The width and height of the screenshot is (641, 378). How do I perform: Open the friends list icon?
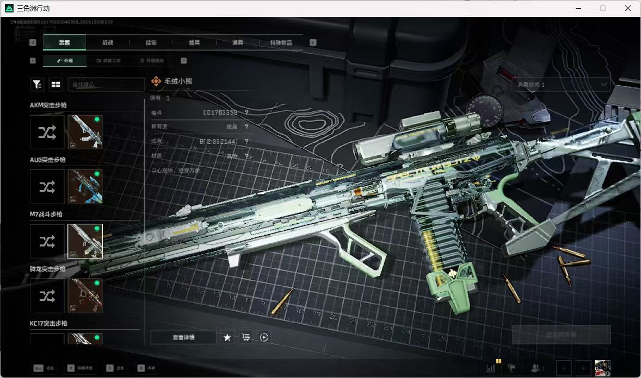point(537,368)
